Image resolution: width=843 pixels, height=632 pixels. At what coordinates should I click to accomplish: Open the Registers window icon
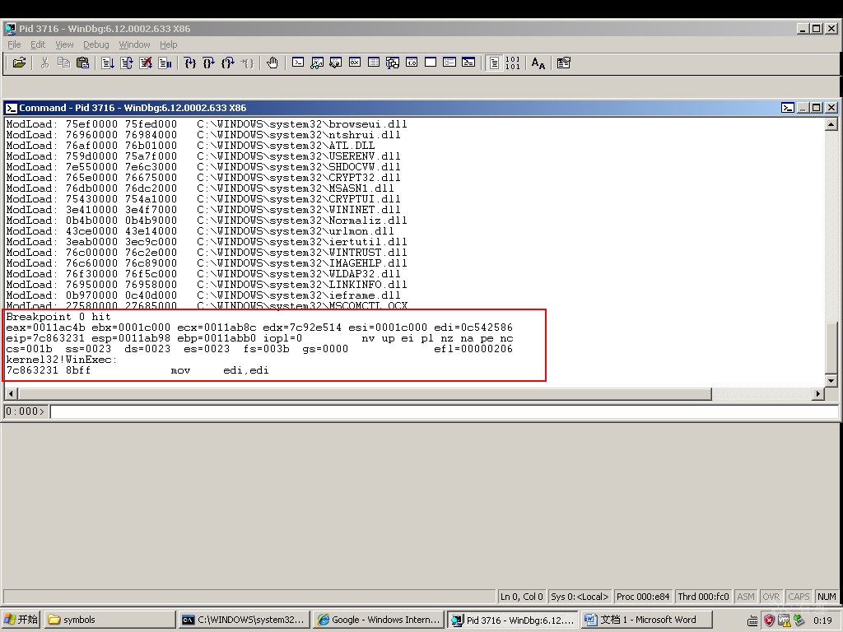(355, 63)
